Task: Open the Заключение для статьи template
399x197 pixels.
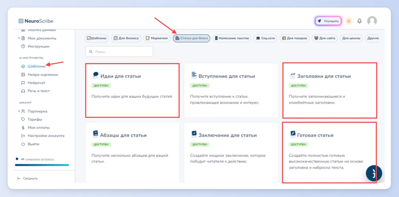Action: (231, 153)
